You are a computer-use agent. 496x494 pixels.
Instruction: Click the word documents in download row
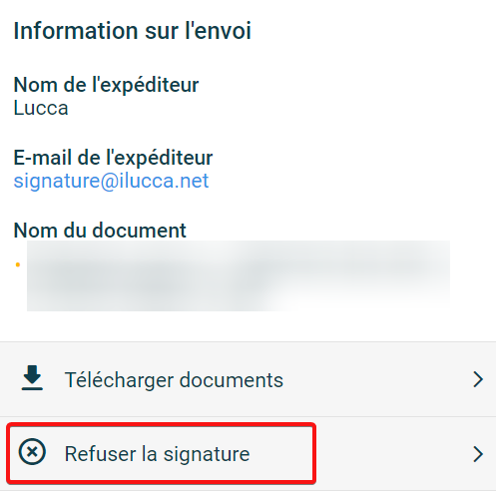(232, 380)
